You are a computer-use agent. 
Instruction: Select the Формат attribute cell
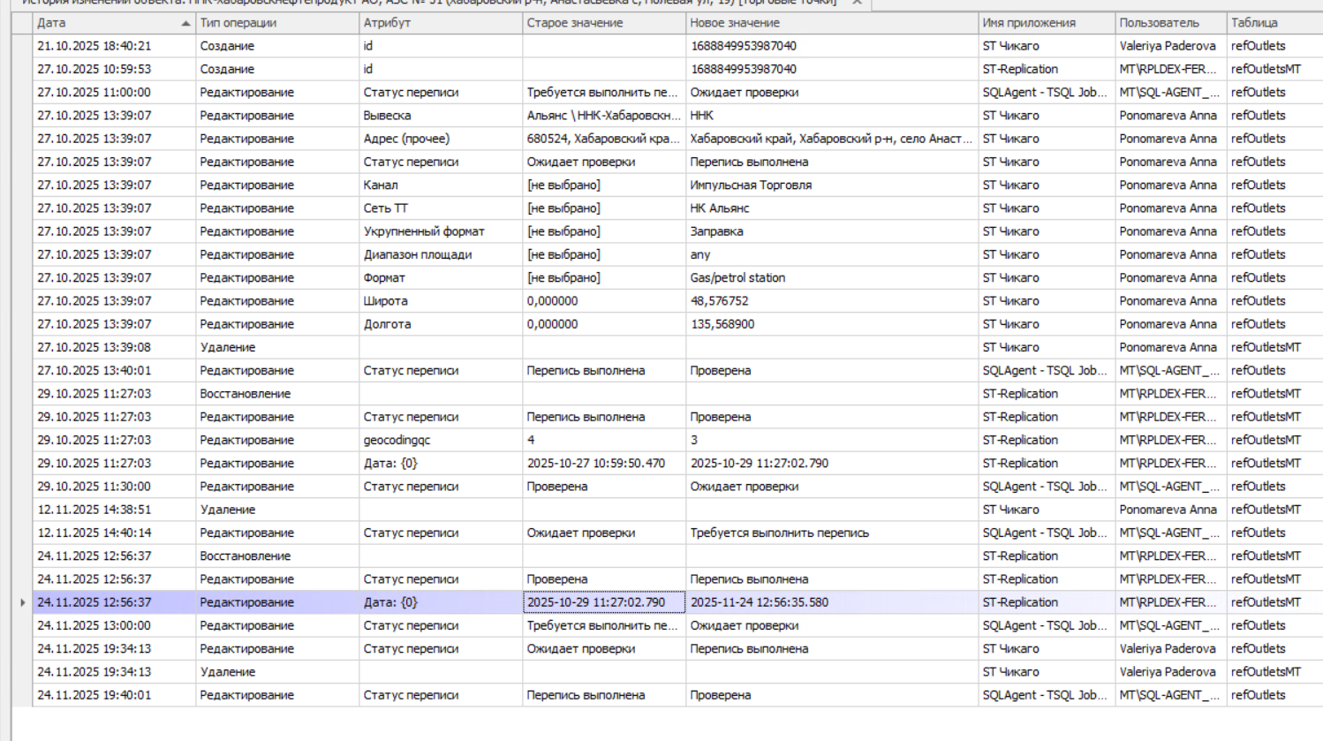click(441, 277)
